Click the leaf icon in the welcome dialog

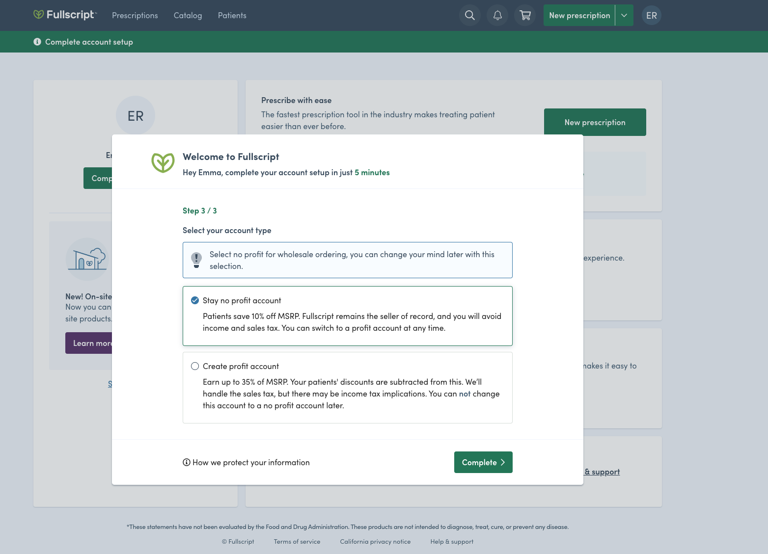163,162
